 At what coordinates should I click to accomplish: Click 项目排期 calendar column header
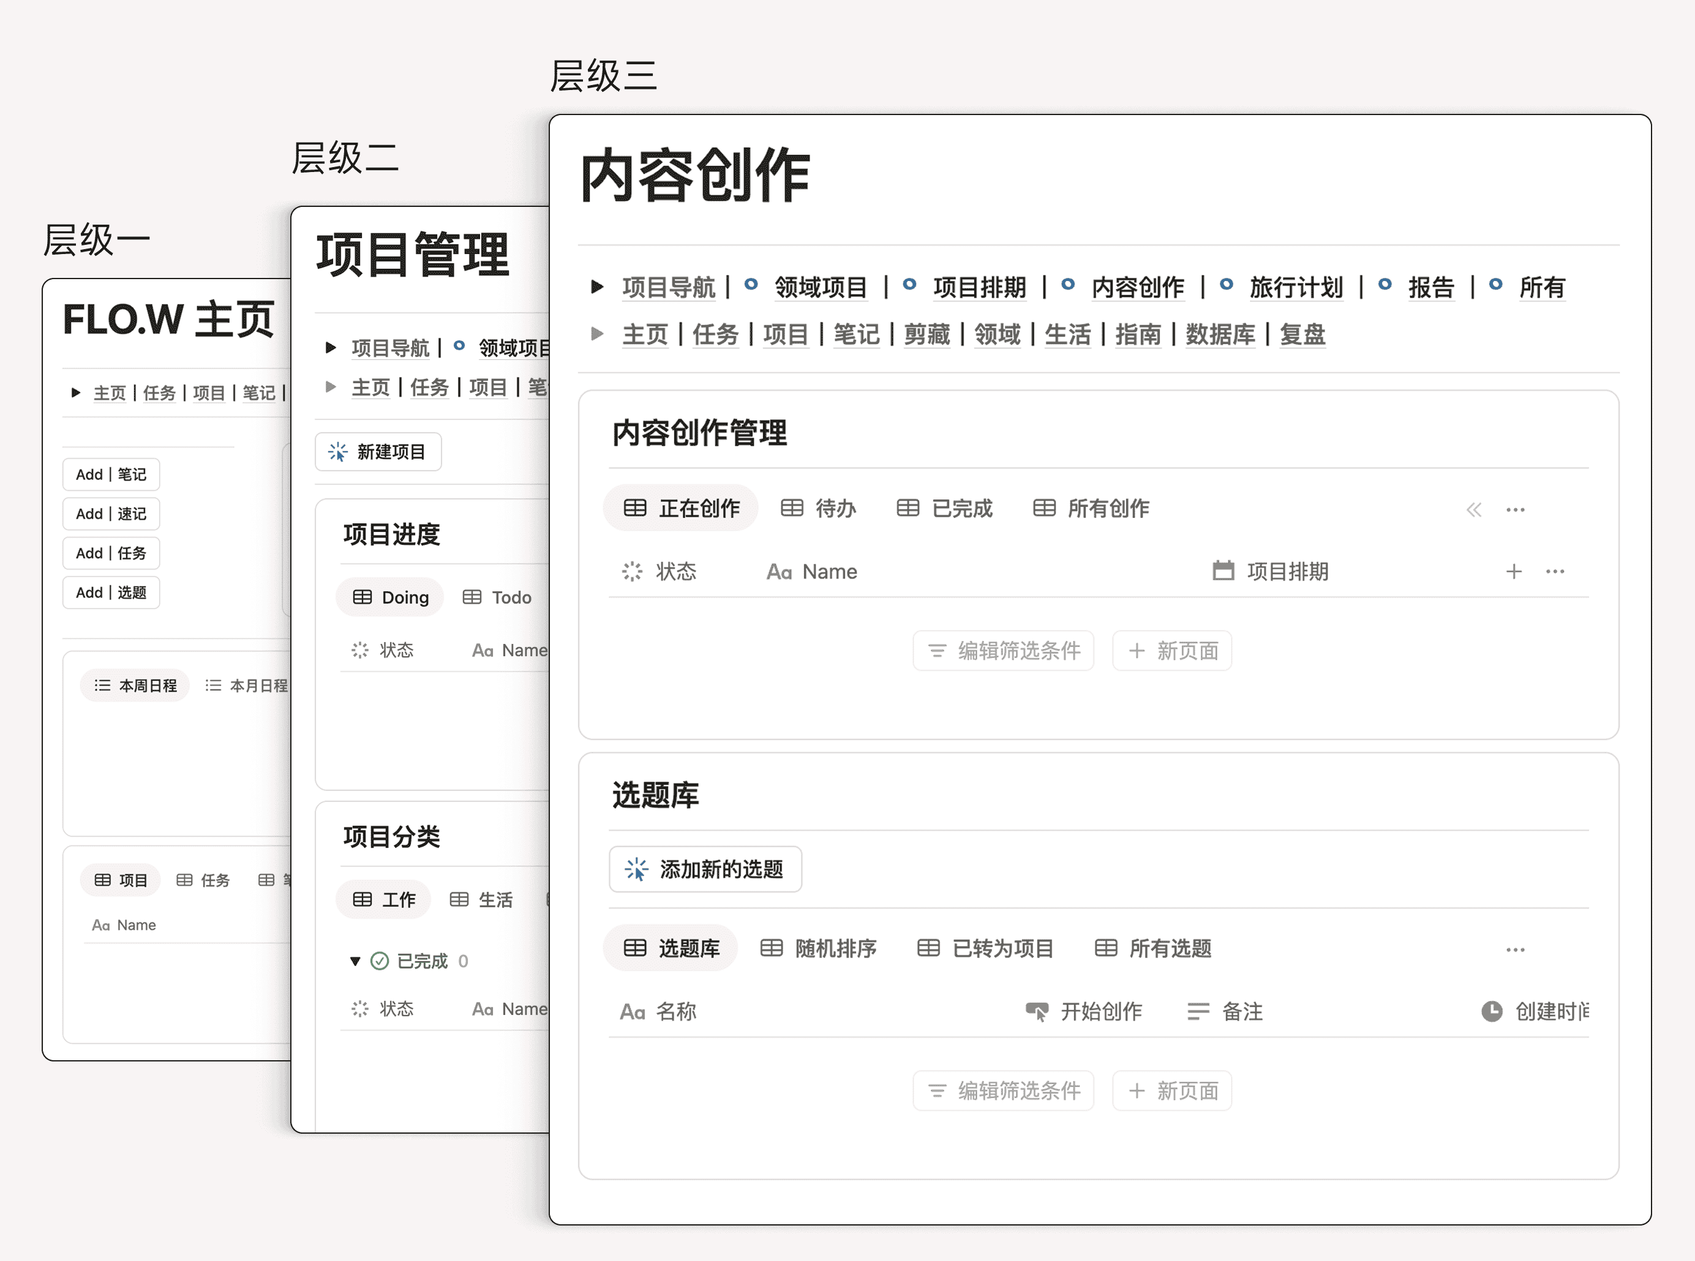1271,571
